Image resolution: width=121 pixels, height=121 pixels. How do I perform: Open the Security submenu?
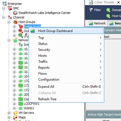coord(66,50)
